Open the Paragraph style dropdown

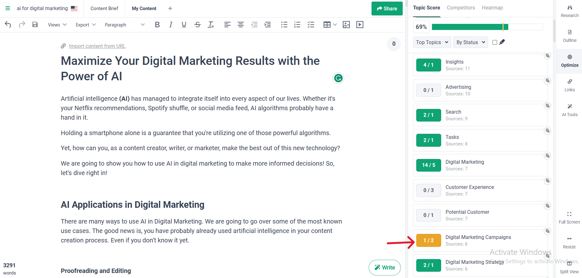[124, 25]
